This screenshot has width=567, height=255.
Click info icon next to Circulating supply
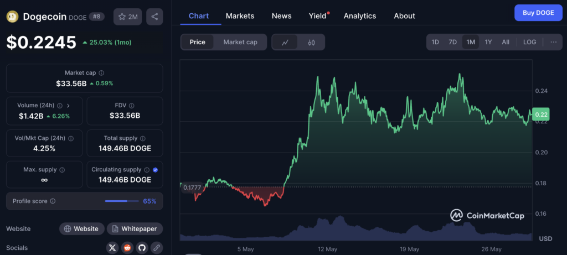click(147, 170)
